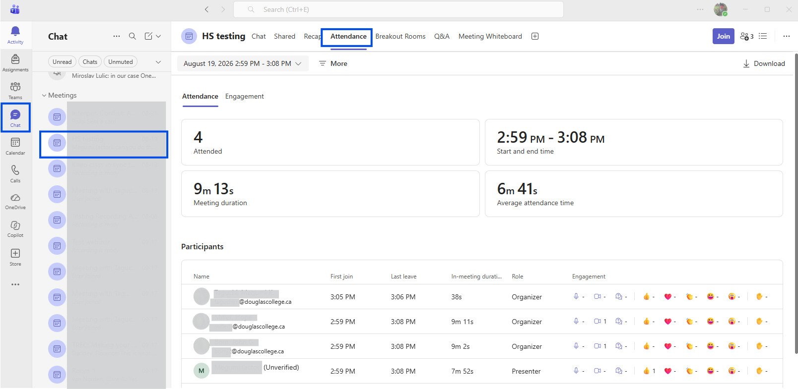Open Assignments from the left rail

[15, 63]
